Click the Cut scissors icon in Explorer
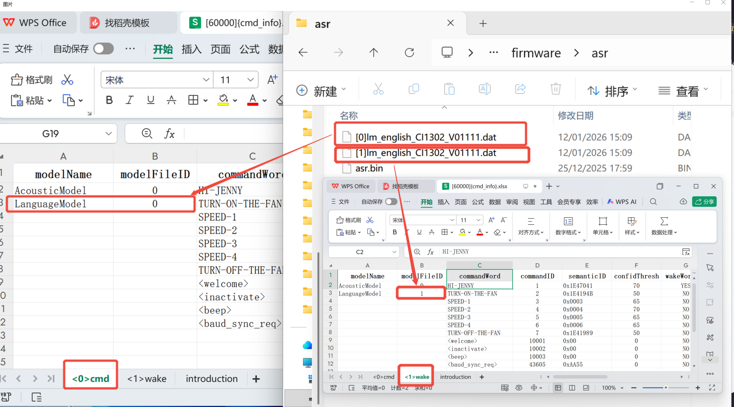Image resolution: width=734 pixels, height=407 pixels. (x=378, y=90)
